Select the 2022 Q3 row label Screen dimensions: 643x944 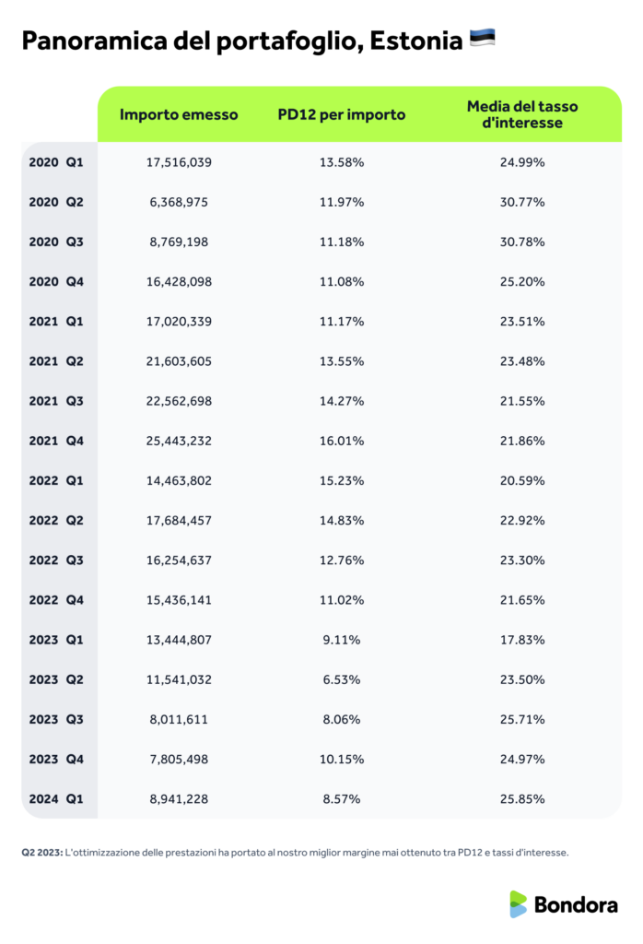[x=56, y=560]
